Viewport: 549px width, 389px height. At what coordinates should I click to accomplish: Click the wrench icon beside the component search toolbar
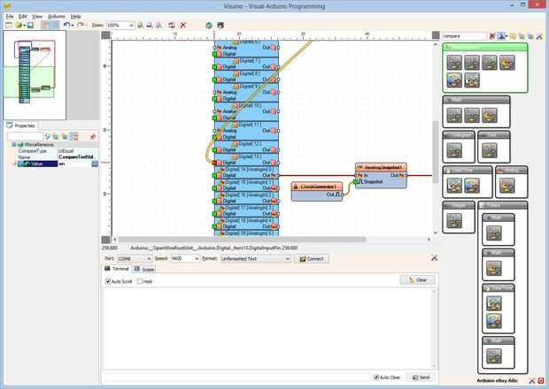coord(539,36)
